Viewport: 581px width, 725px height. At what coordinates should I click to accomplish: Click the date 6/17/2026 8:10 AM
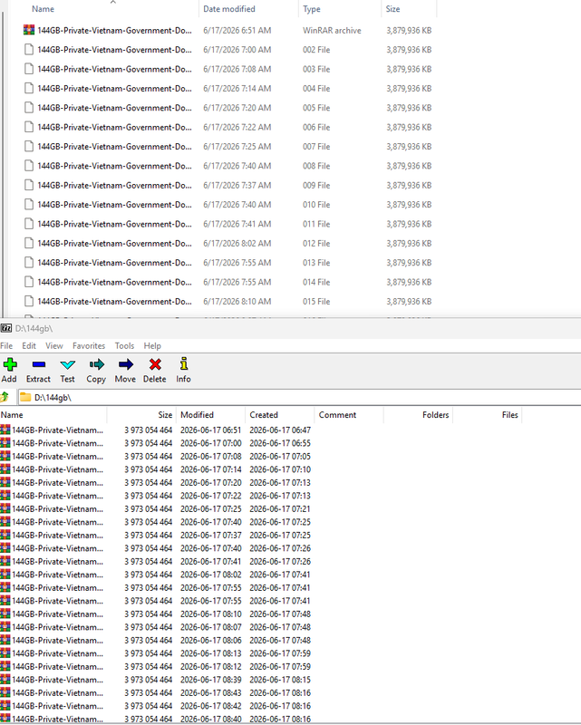point(237,302)
